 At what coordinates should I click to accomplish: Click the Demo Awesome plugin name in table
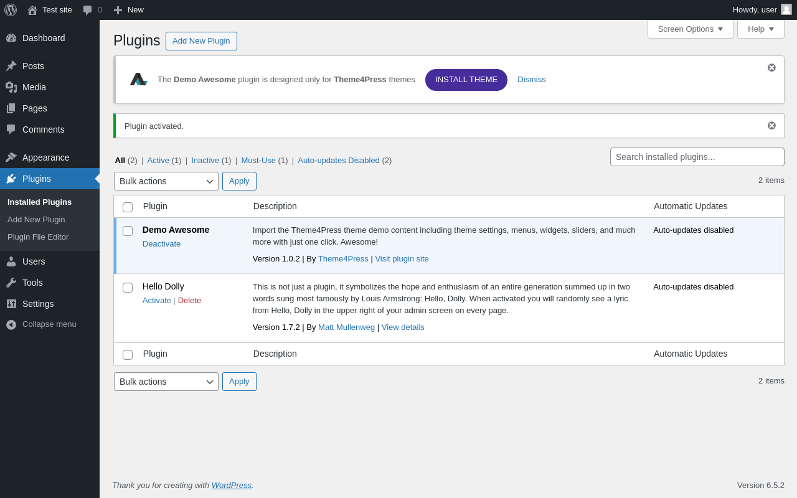[x=176, y=230]
